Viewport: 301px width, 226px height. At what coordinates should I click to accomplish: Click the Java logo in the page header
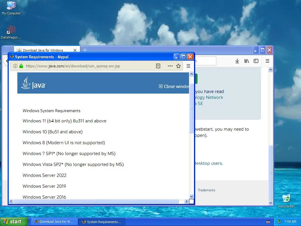click(x=34, y=83)
